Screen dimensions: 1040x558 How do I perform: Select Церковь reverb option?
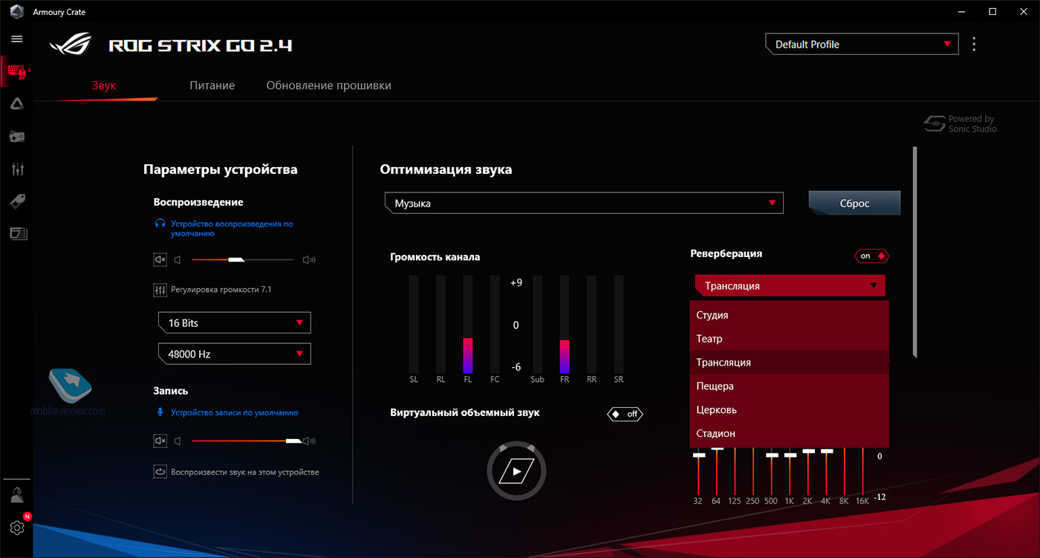click(x=789, y=409)
